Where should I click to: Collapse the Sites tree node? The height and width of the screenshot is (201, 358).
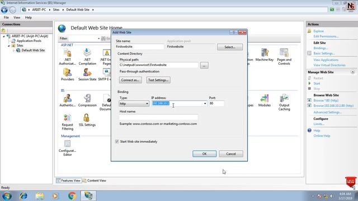pyautogui.click(x=9, y=46)
